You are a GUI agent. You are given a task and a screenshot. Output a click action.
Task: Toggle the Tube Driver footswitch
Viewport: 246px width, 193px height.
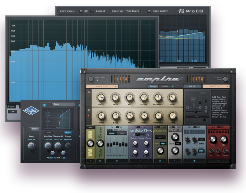[100, 161]
